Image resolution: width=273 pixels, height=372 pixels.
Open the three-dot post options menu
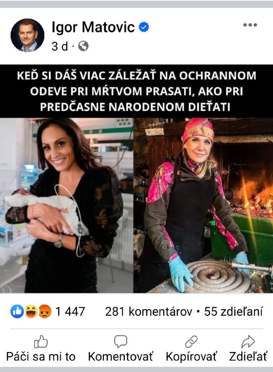tap(250, 25)
